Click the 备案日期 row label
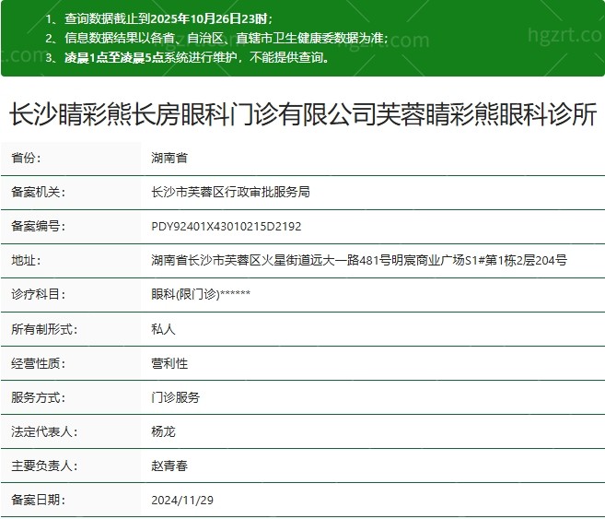The width and height of the screenshot is (605, 519). (38, 500)
